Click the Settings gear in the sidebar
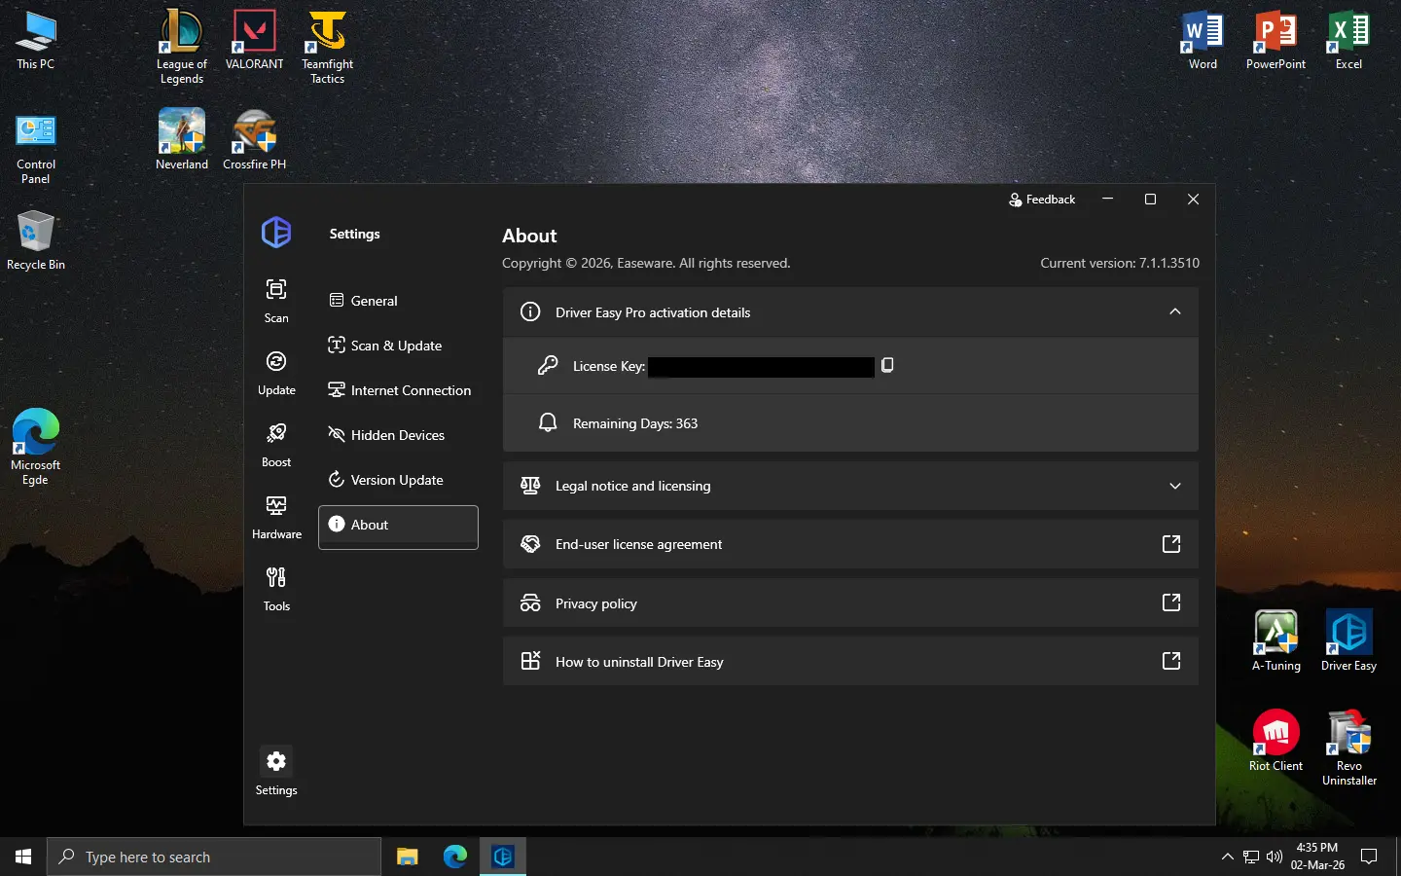Screen dimensions: 1401x876 click(276, 761)
